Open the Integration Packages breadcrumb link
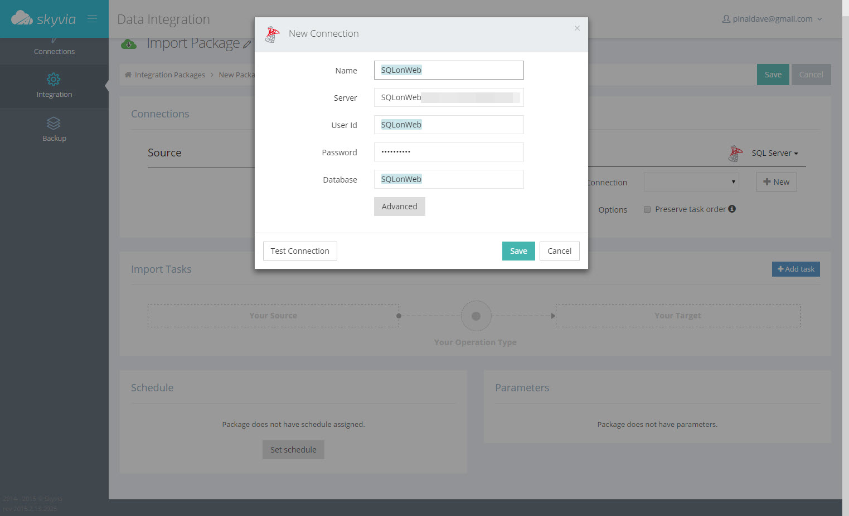 coord(170,75)
